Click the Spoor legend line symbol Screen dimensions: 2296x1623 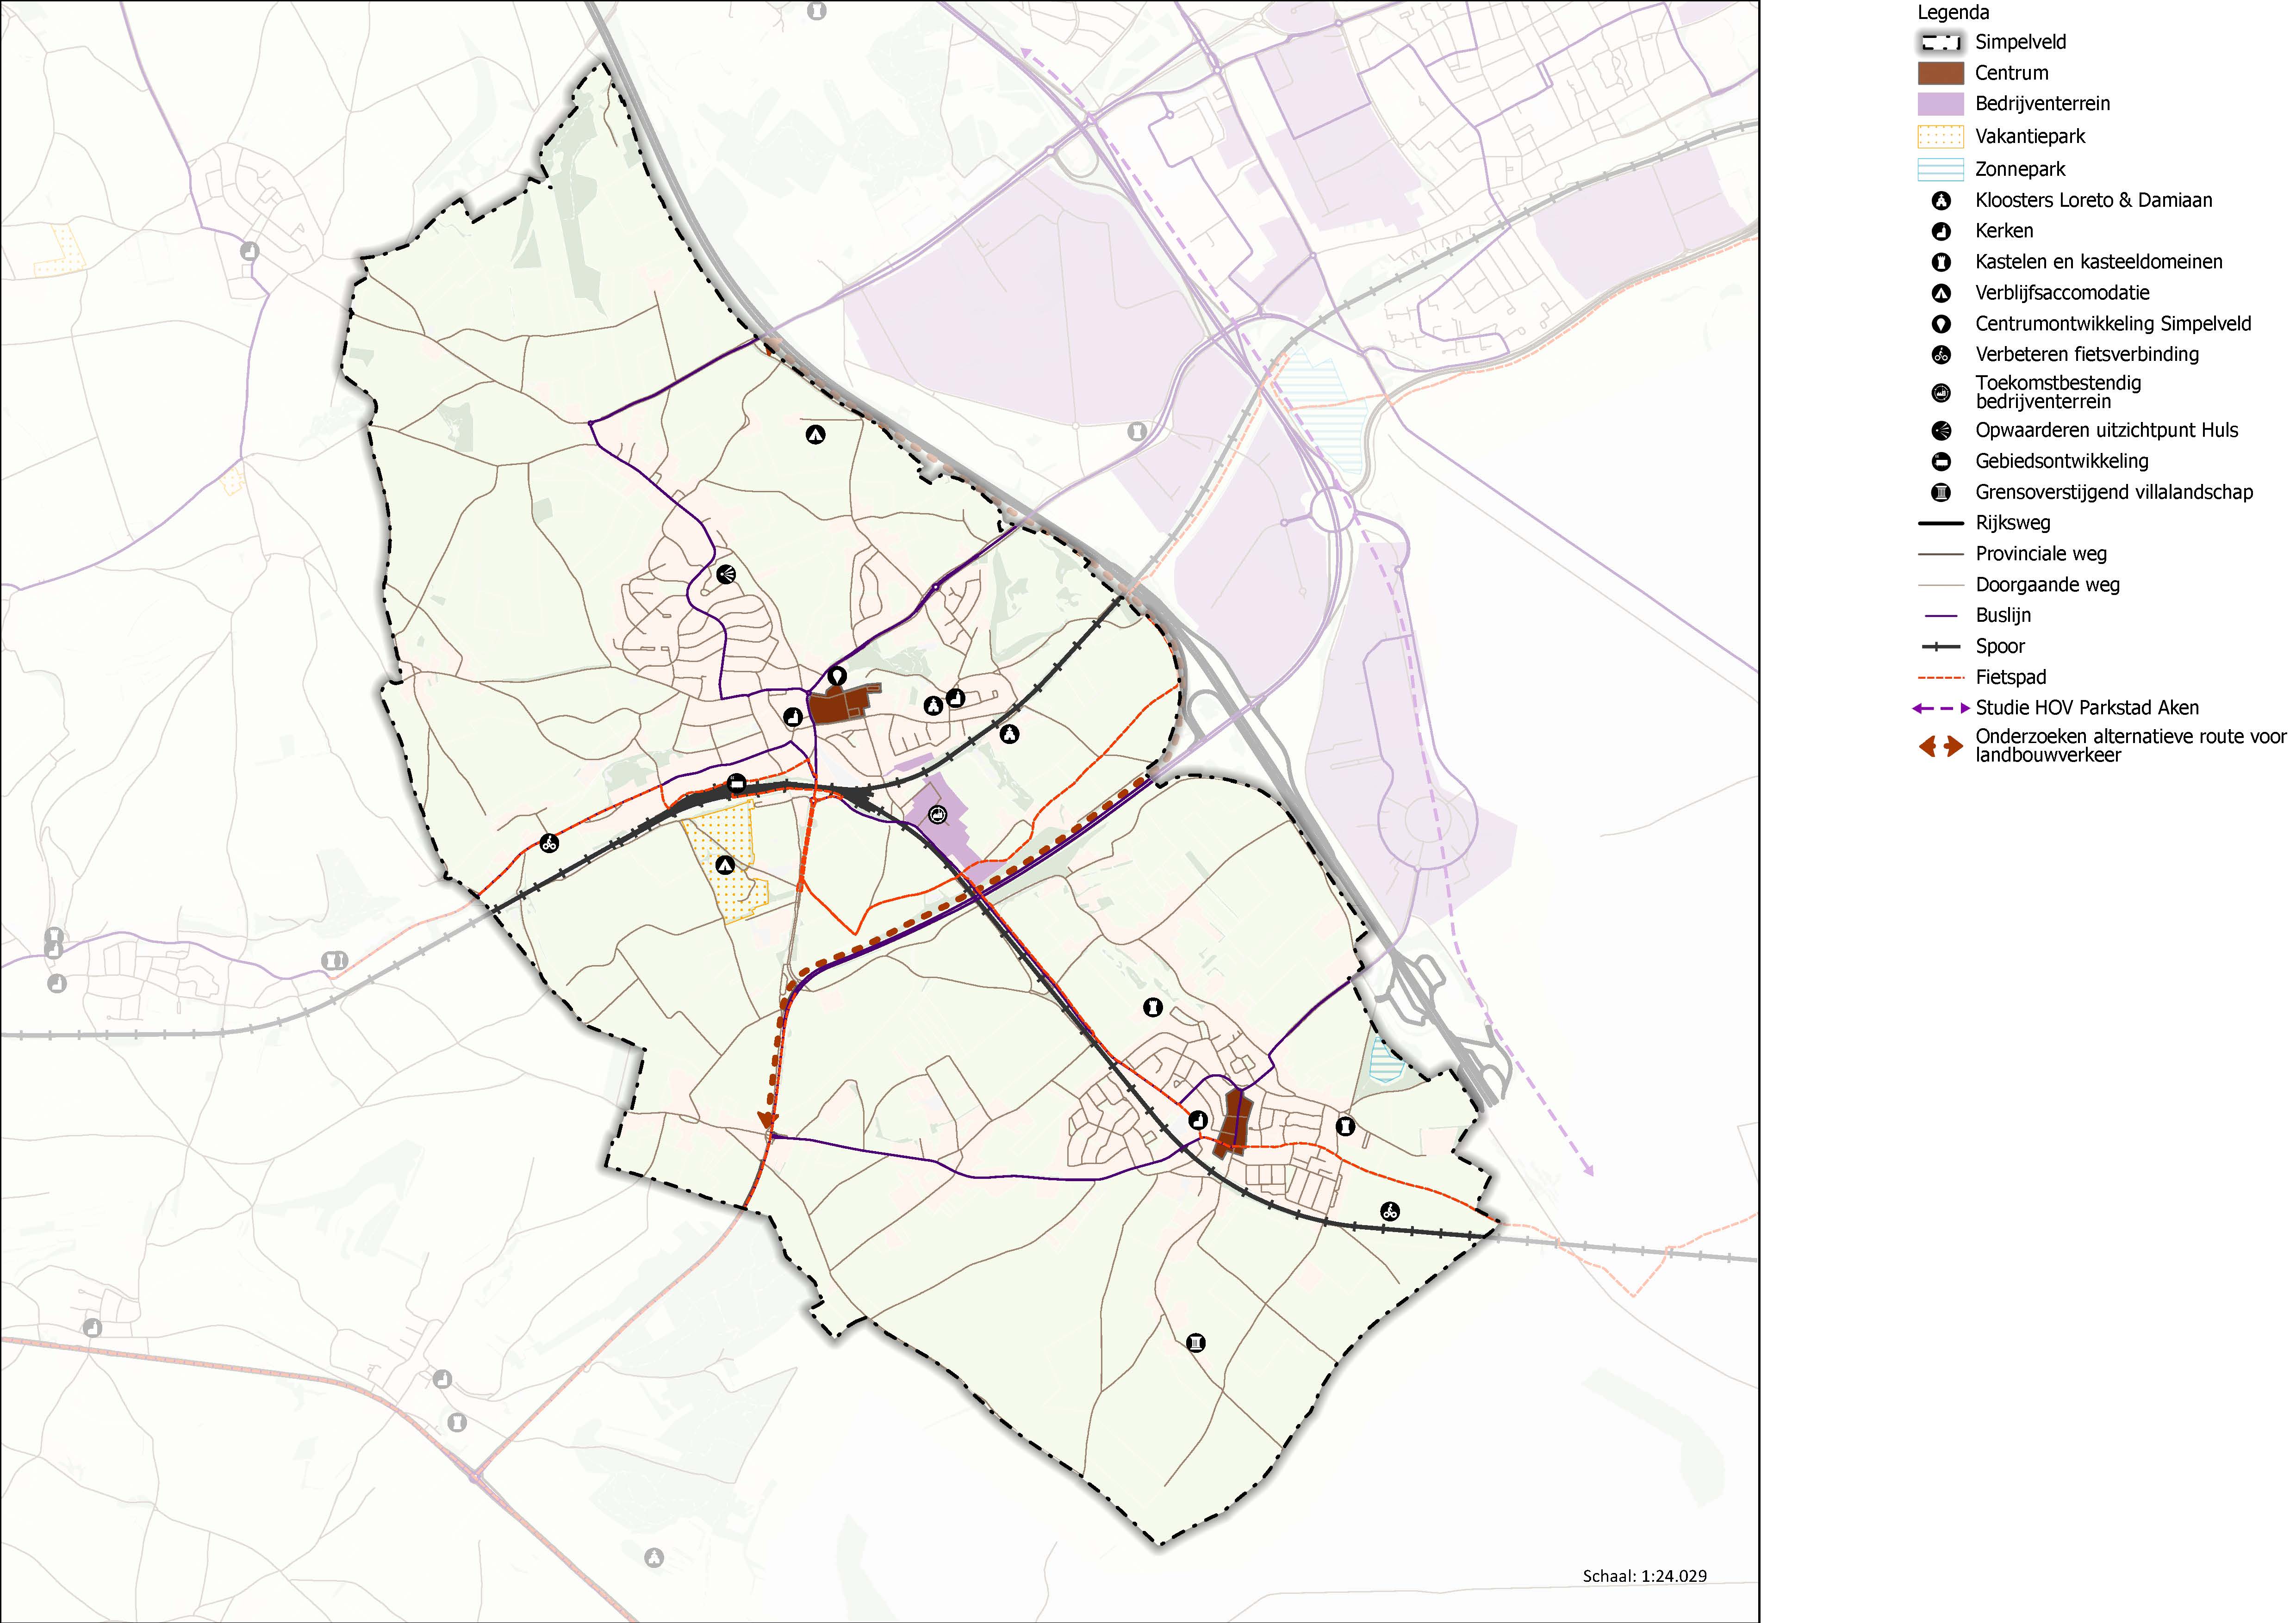[x=1941, y=647]
